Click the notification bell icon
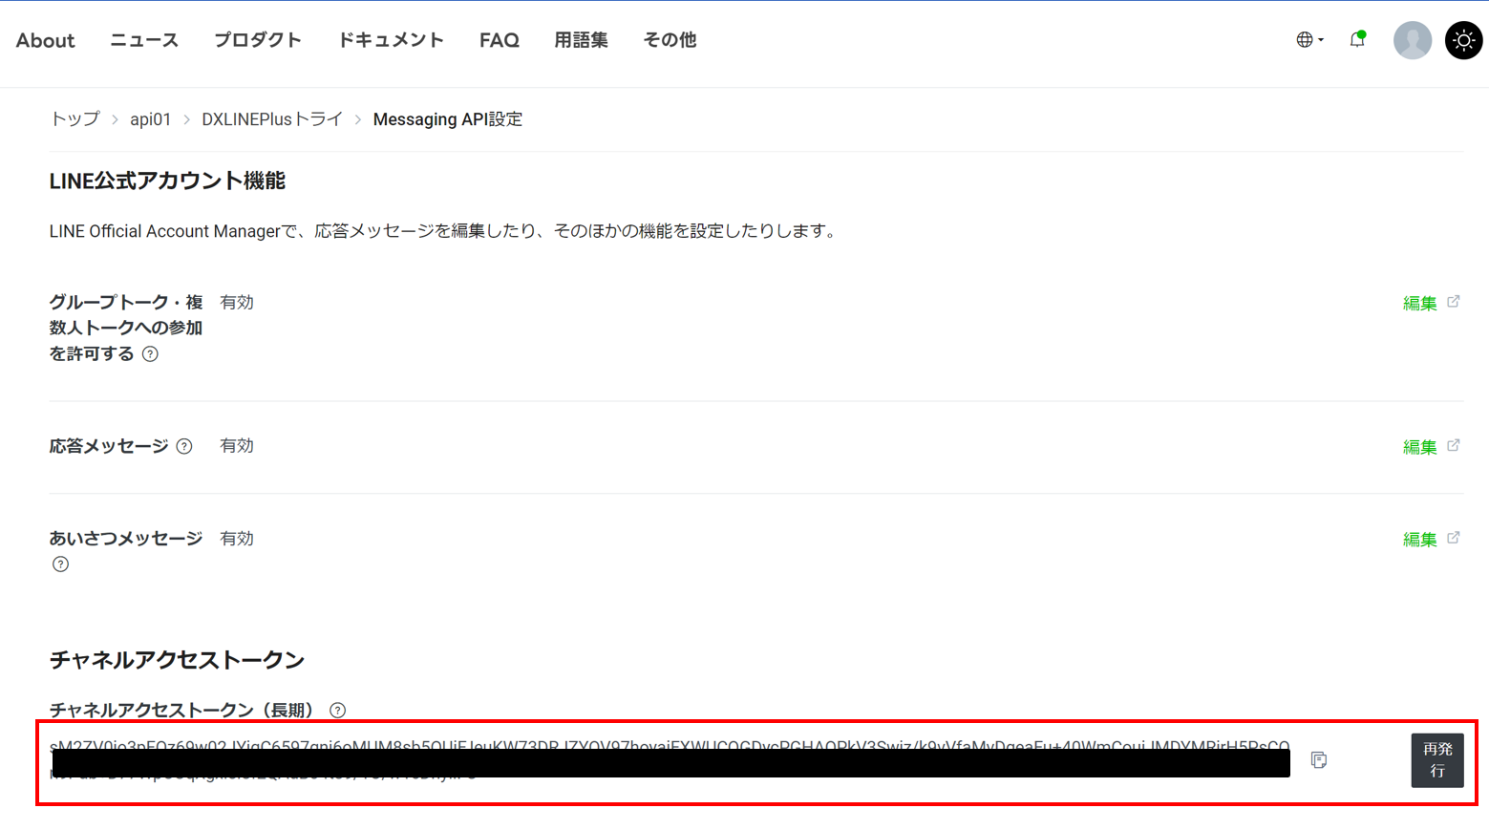 click(1356, 40)
